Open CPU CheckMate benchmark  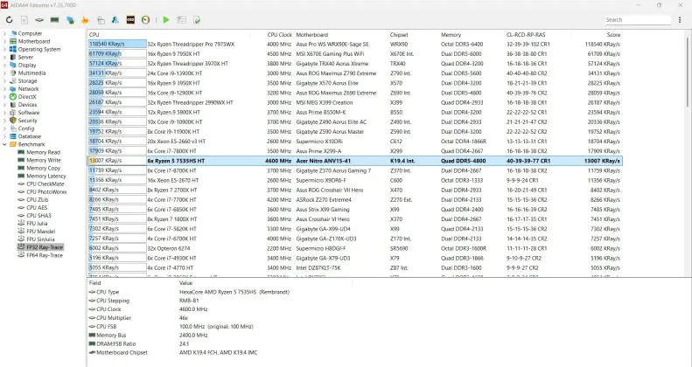tap(45, 184)
